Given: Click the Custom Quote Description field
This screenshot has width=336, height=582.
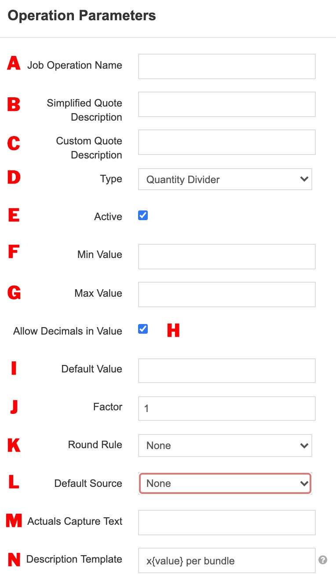Looking at the screenshot, I should (x=226, y=142).
